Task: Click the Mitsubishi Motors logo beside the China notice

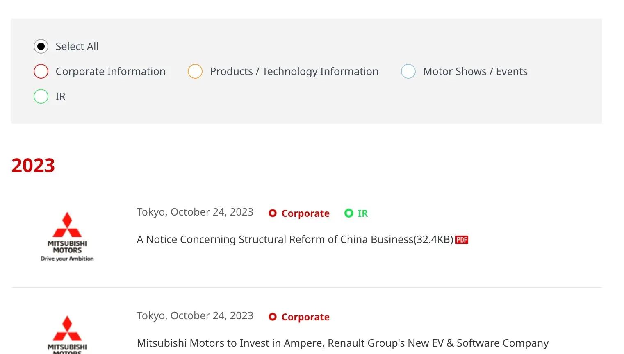Action: (x=67, y=236)
